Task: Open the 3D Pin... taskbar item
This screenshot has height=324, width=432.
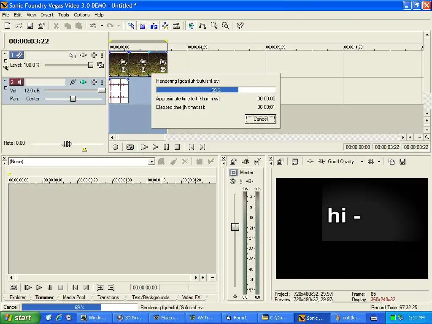Action: [x=131, y=318]
